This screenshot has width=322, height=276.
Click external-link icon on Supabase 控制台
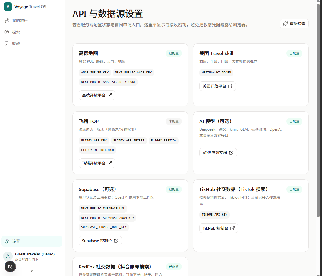(x=116, y=241)
